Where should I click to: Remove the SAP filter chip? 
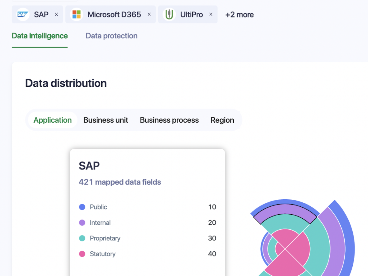[x=56, y=14]
